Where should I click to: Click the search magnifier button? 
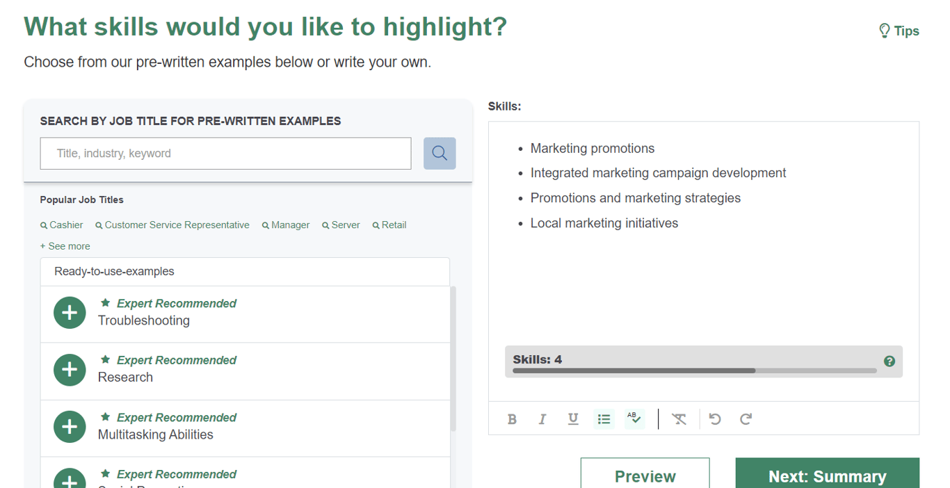point(440,153)
